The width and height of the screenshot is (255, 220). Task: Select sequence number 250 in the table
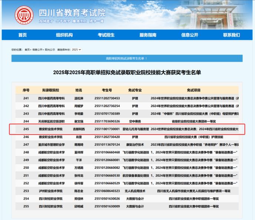pos(26,168)
